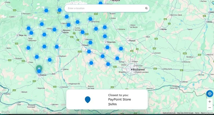This screenshot has width=214, height=115.
Task: Select the store marker nearest Târgoviște
Action: (x=105, y=36)
